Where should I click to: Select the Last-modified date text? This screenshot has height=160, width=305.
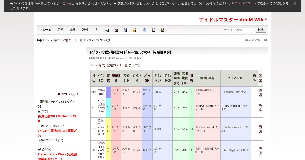[x=115, y=58]
